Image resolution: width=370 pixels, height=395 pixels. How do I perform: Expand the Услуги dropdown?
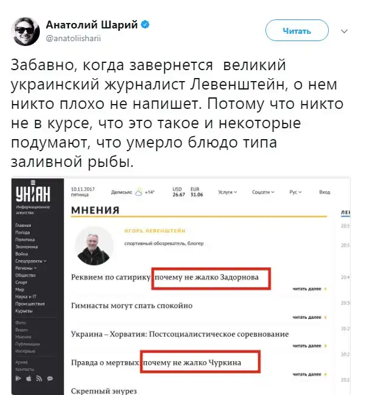(x=227, y=192)
